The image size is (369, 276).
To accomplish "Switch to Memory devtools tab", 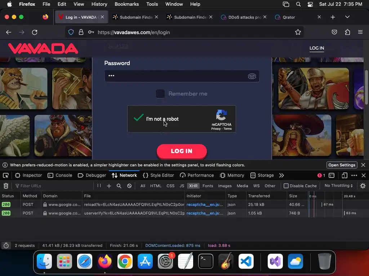I will pyautogui.click(x=232, y=175).
